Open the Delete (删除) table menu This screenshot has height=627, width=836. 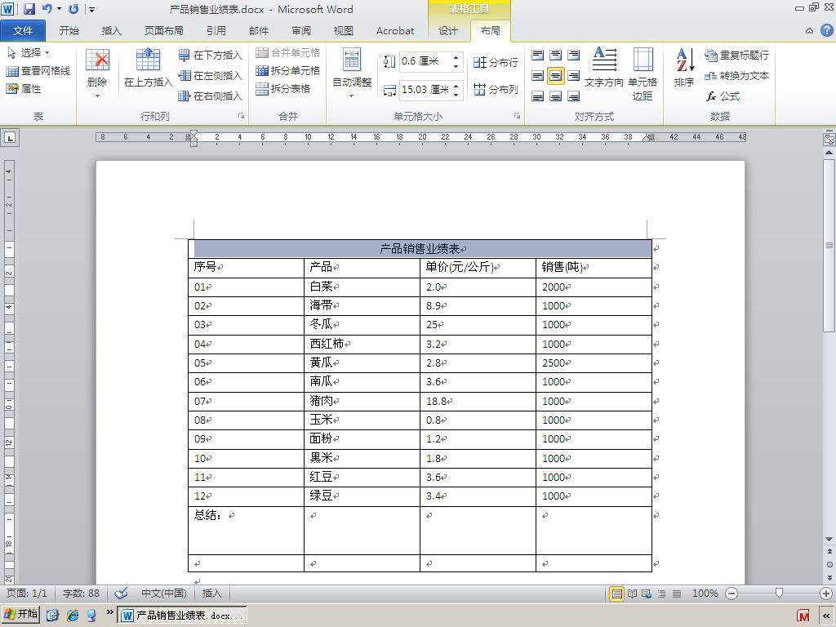(x=98, y=73)
